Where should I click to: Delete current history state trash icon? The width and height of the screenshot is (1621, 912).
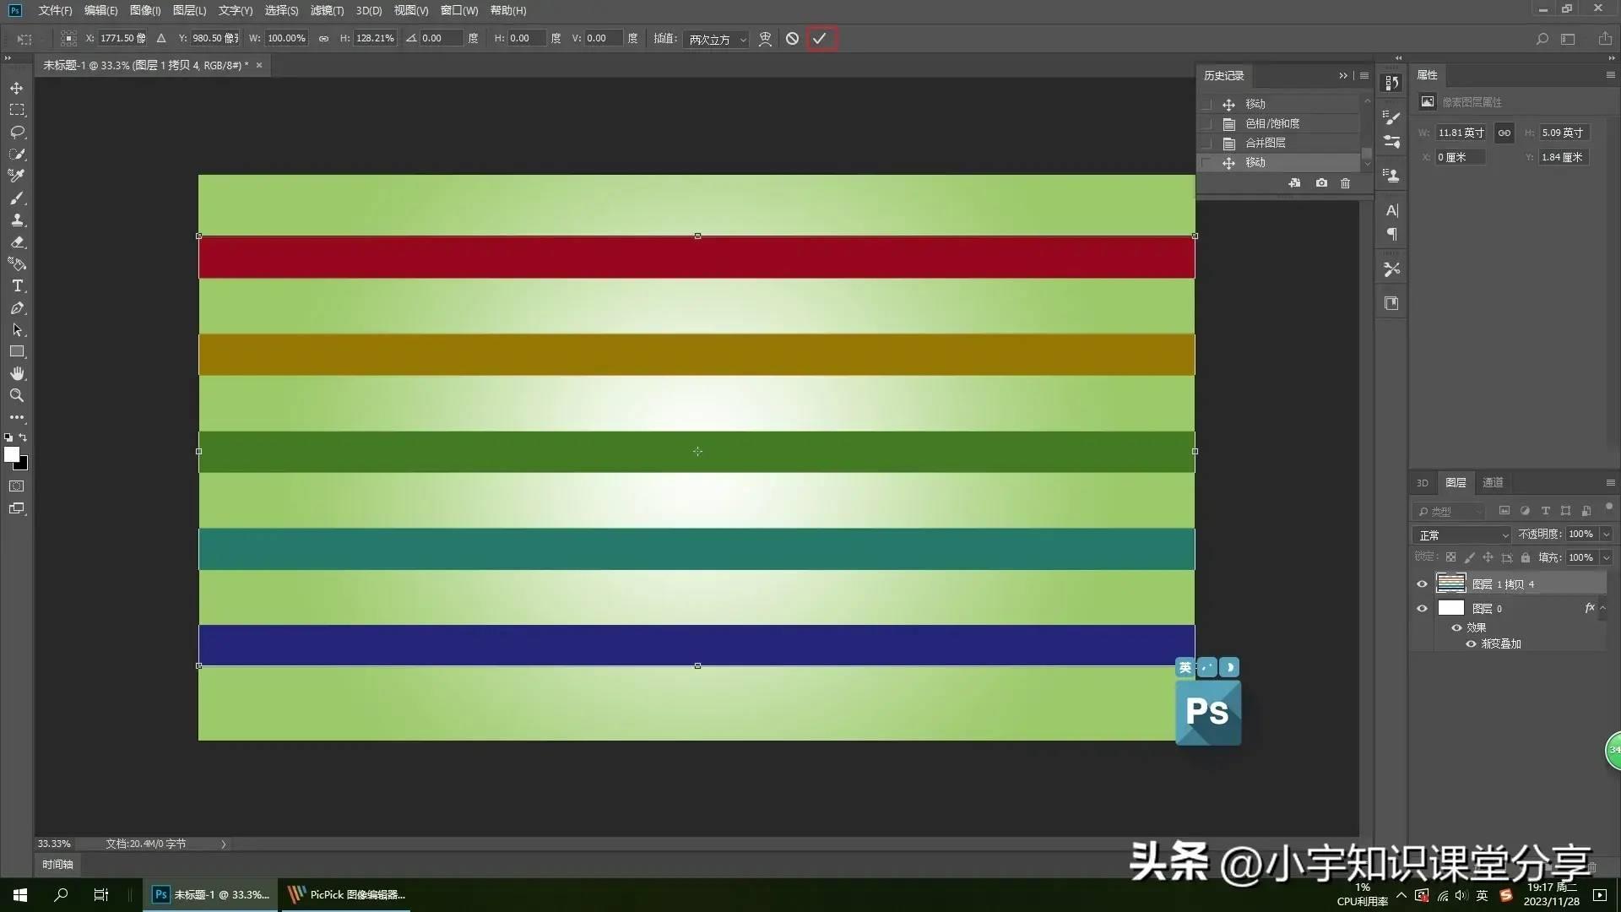tap(1346, 183)
